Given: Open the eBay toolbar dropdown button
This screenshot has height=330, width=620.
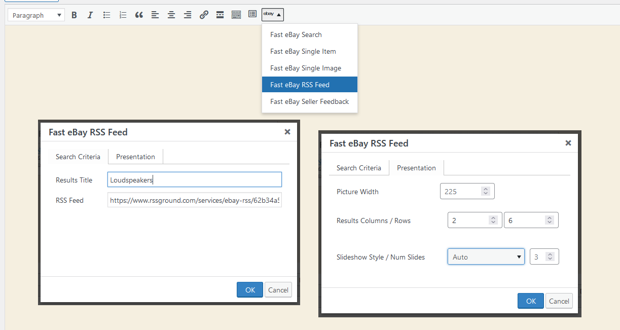Looking at the screenshot, I should 273,15.
